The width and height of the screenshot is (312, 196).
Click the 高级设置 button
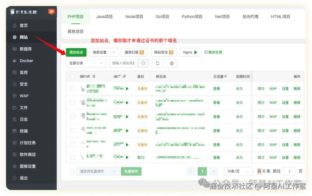pyautogui.click(x=100, y=52)
